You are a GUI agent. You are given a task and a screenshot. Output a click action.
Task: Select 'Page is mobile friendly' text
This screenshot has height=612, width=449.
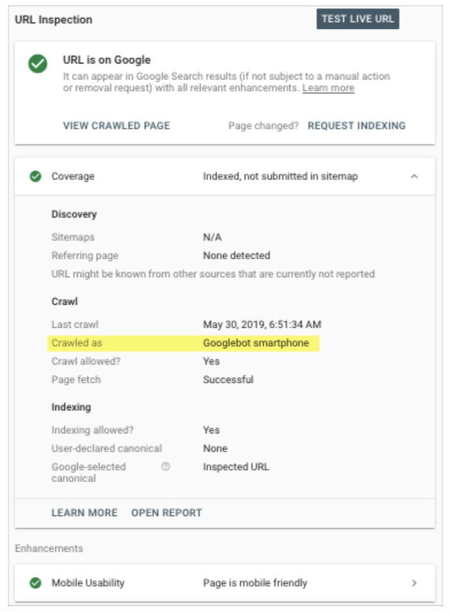pos(255,583)
